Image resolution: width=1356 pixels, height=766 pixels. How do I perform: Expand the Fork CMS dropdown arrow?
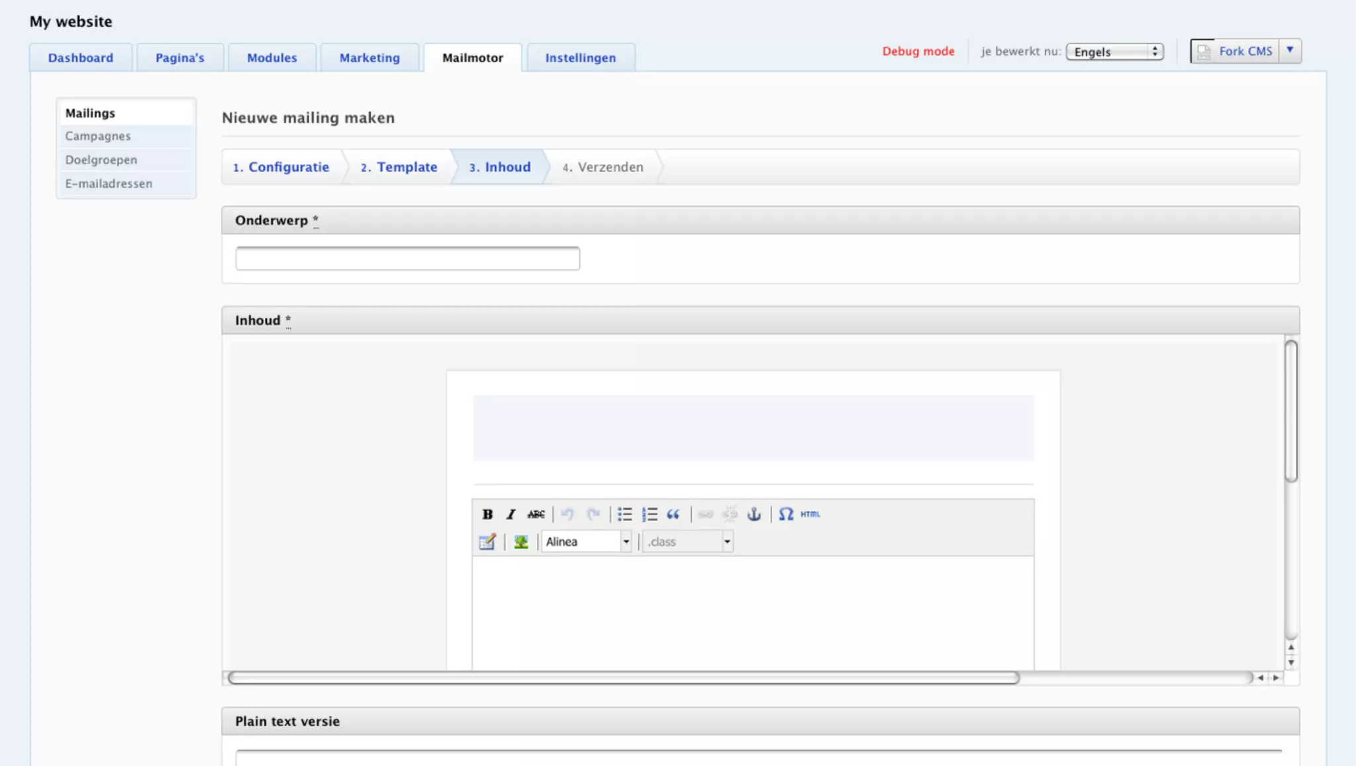click(1290, 50)
